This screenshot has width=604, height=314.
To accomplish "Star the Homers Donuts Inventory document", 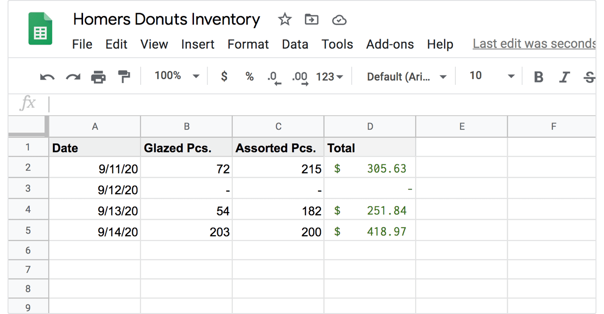I will [285, 19].
